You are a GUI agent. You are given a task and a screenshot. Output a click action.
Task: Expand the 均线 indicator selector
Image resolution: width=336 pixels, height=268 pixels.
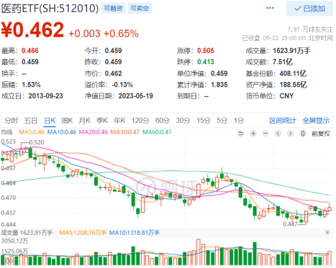pyautogui.click(x=6, y=132)
